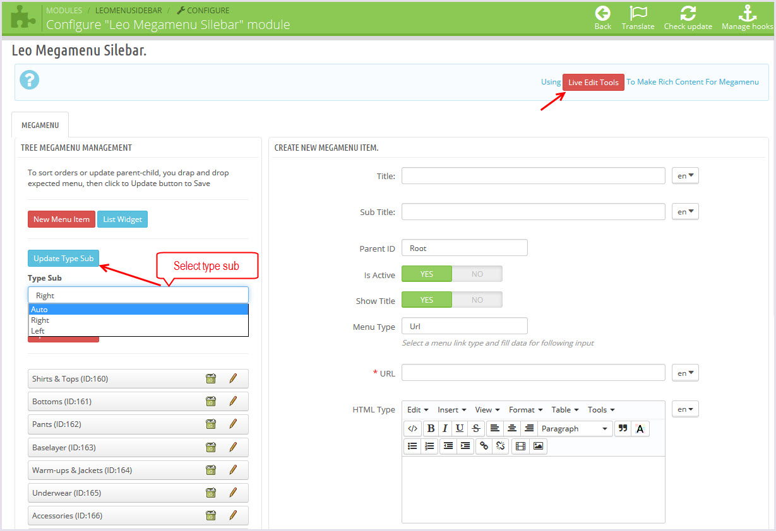Insert a bullet list in the editor
Image resolution: width=776 pixels, height=531 pixels.
(x=412, y=446)
